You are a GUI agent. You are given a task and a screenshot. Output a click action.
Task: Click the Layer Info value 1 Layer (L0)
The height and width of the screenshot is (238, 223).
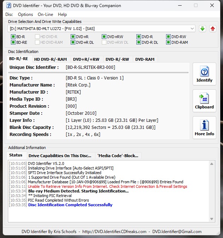tap(112, 120)
